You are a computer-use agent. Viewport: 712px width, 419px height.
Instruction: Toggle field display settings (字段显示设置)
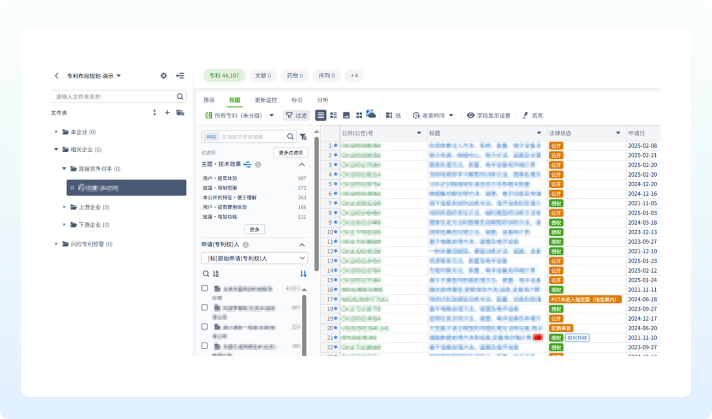488,116
